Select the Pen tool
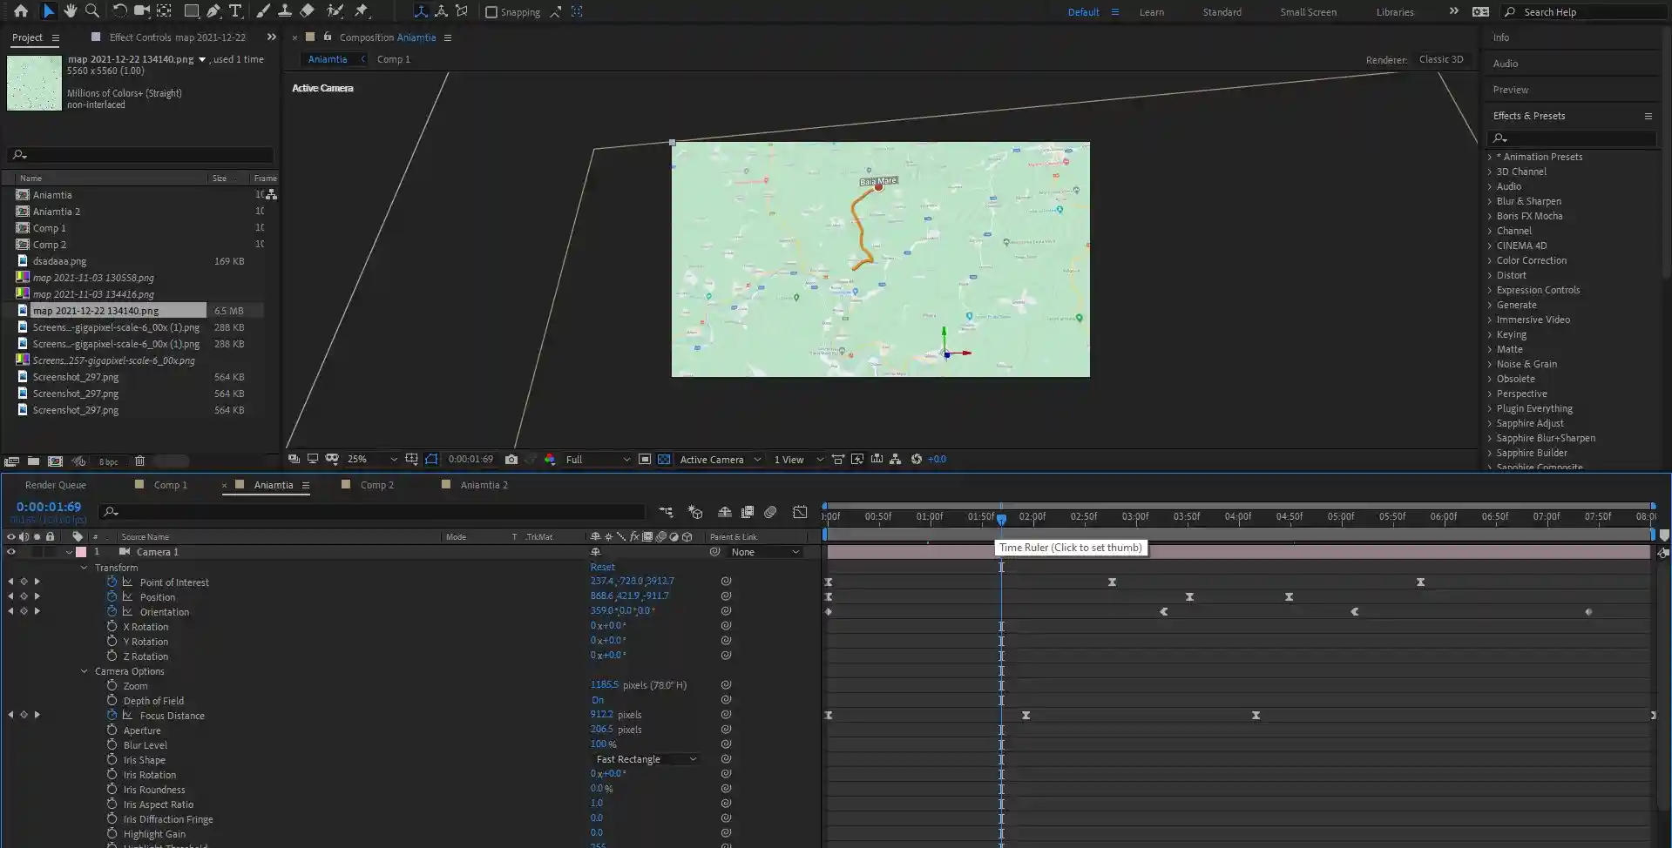Image resolution: width=1672 pixels, height=848 pixels. pyautogui.click(x=213, y=11)
